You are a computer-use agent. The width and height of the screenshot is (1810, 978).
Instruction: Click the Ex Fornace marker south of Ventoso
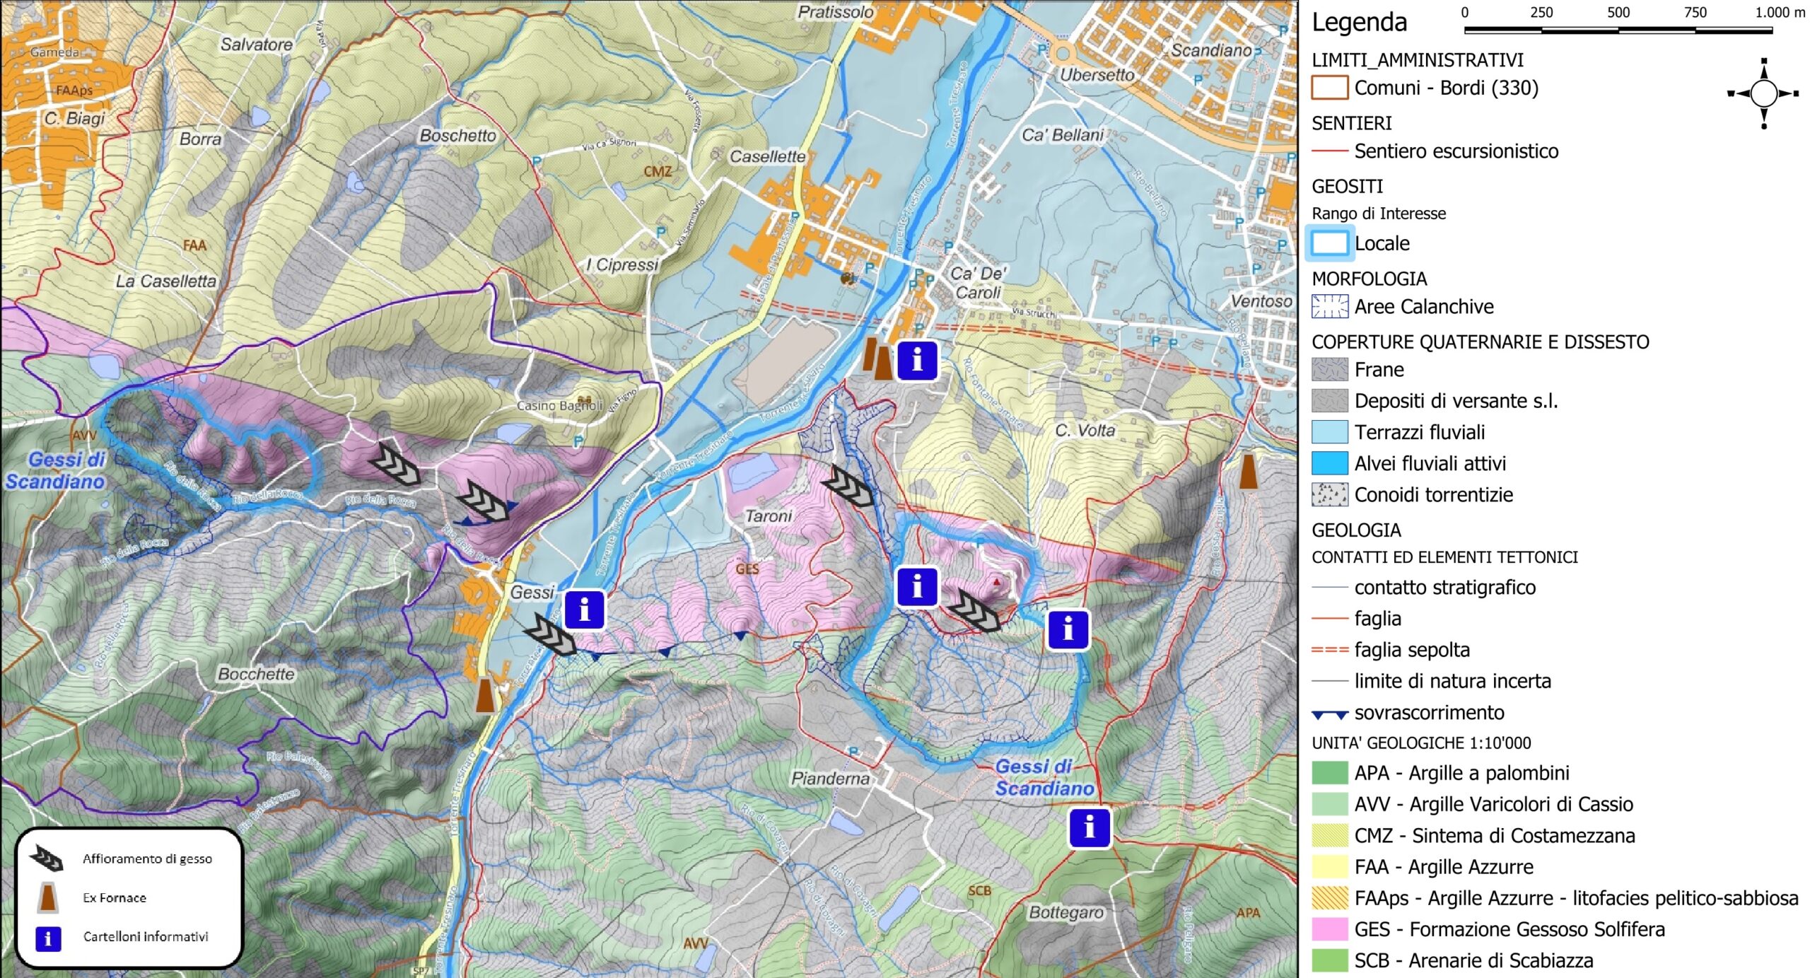(1248, 471)
